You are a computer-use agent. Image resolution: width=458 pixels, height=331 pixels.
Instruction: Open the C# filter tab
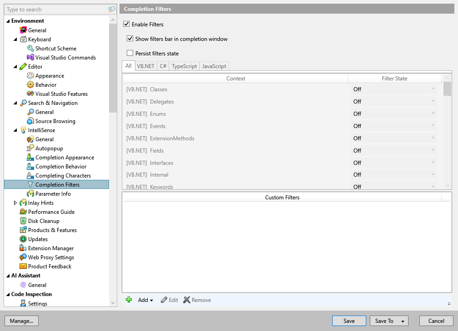pos(163,66)
